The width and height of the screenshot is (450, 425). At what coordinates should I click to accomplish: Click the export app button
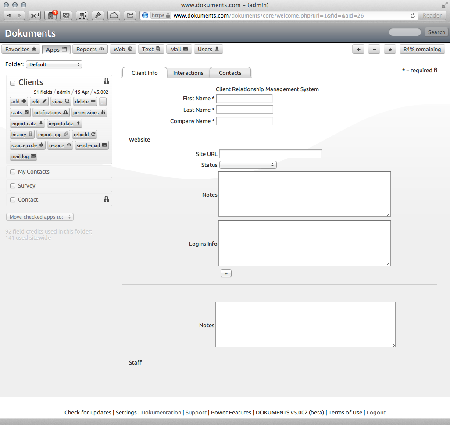click(54, 134)
